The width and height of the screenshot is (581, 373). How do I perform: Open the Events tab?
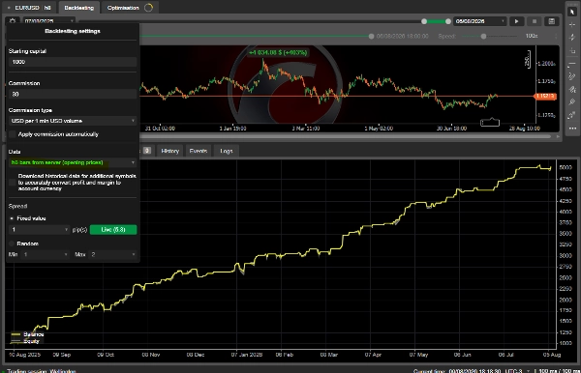pyautogui.click(x=199, y=151)
